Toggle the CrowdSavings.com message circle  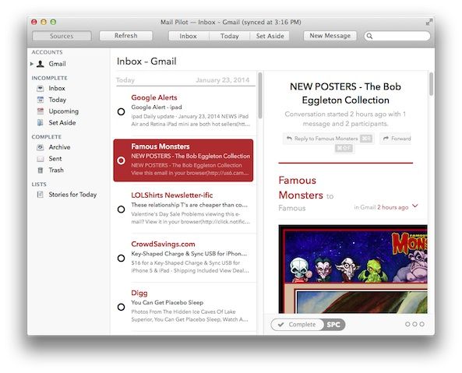pyautogui.click(x=121, y=259)
